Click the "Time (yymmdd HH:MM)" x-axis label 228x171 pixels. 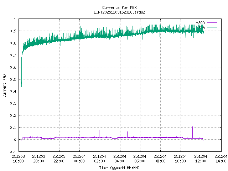(x=119, y=167)
